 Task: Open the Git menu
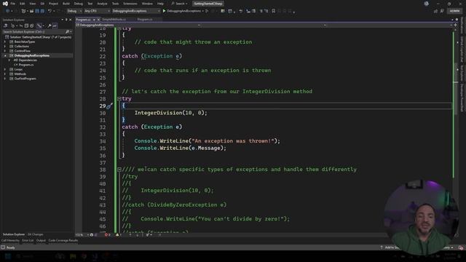pos(42,4)
